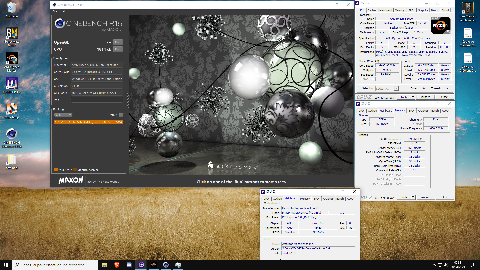Click B450M MORTAR MAX model field
The image size is (480, 270).
305,213
